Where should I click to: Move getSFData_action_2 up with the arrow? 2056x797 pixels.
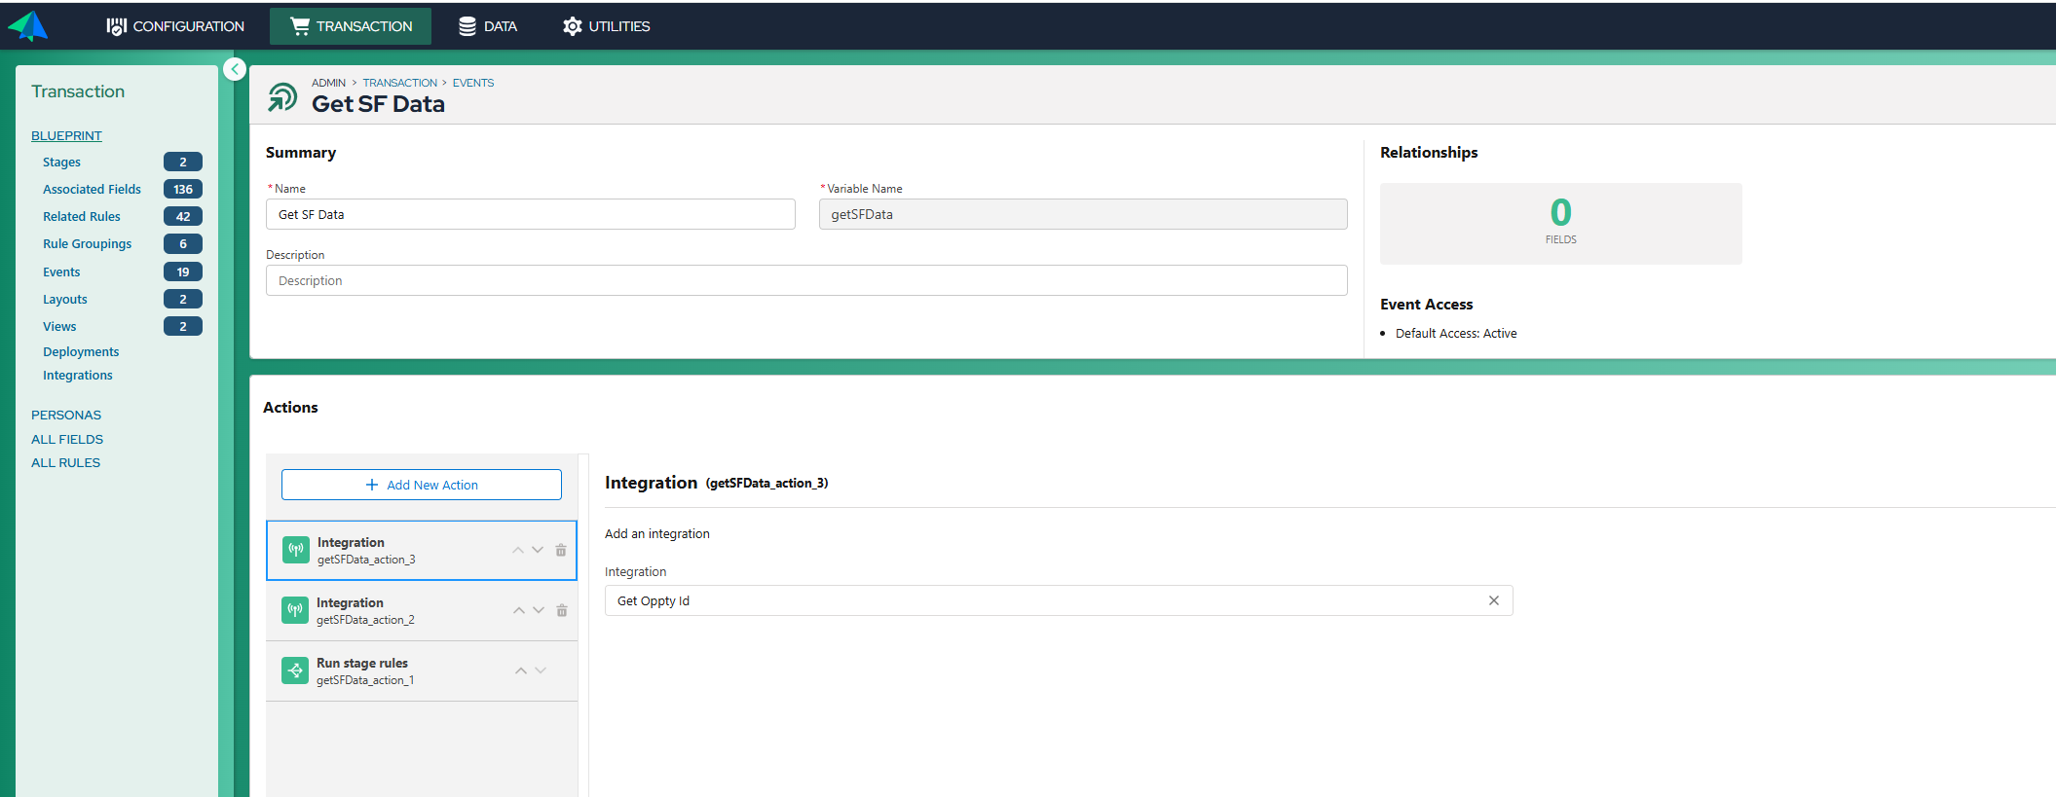tap(519, 611)
